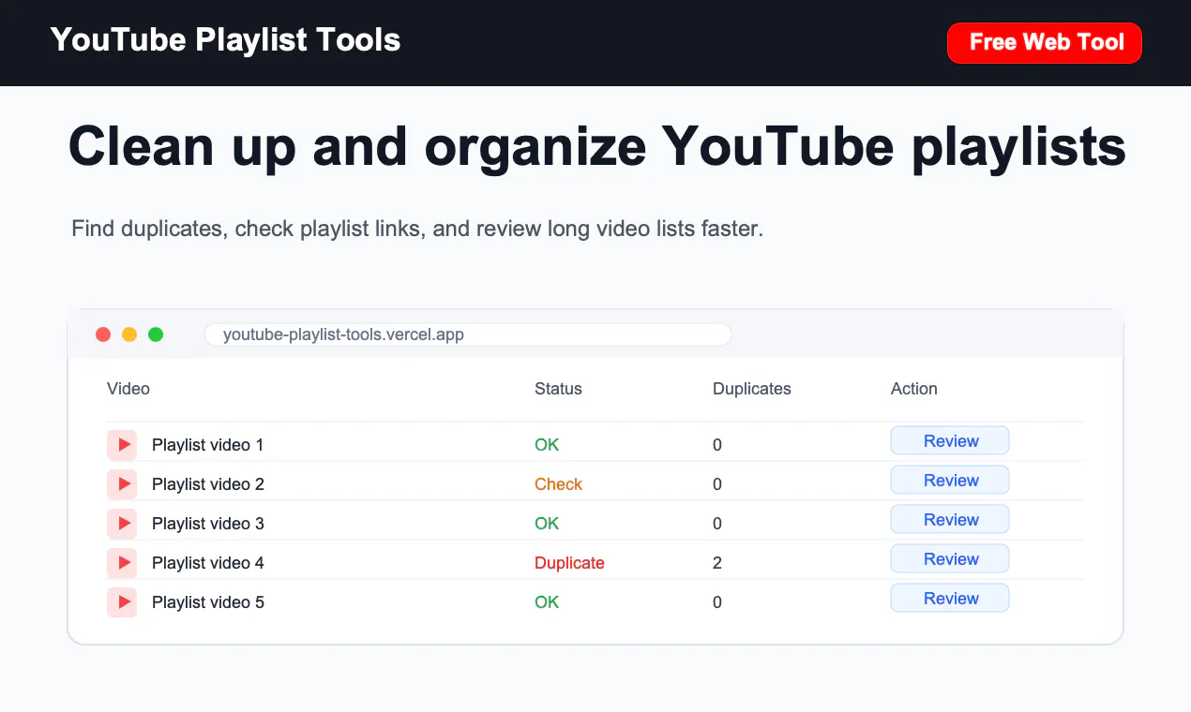Review Playlist video 3
Screen dimensions: 1191x712
click(950, 520)
